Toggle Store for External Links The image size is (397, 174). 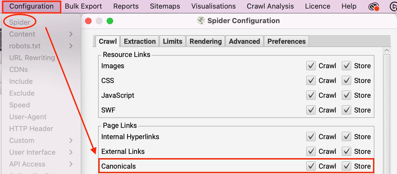point(346,151)
